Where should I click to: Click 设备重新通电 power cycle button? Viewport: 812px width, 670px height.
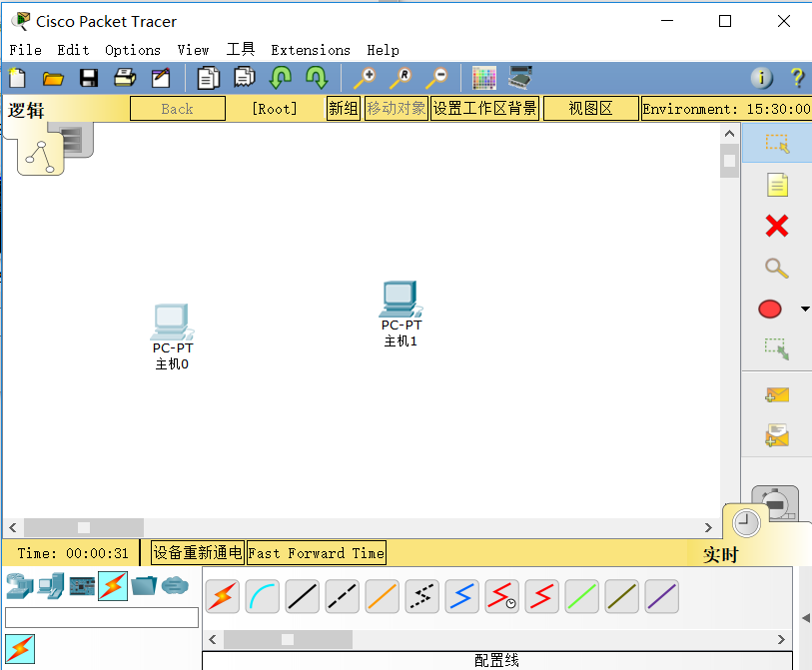(x=198, y=552)
